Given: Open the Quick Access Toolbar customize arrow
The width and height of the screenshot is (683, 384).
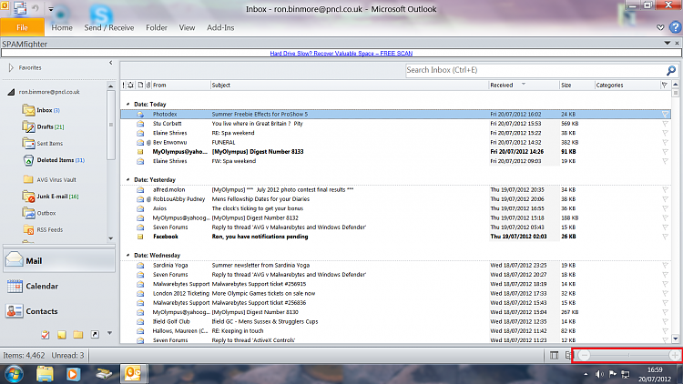Looking at the screenshot, I should click(50, 9).
